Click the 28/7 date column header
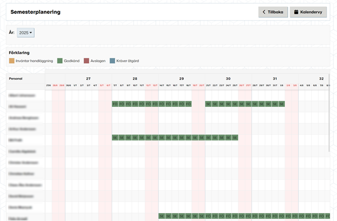Image resolution: width=337 pixels, height=221 pixels. pos(255,85)
